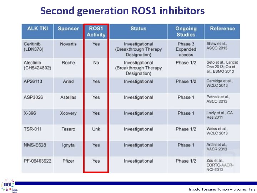Click the 'Yes' cell in the NMS-E628 row
The image size is (257, 193).
tap(96, 149)
